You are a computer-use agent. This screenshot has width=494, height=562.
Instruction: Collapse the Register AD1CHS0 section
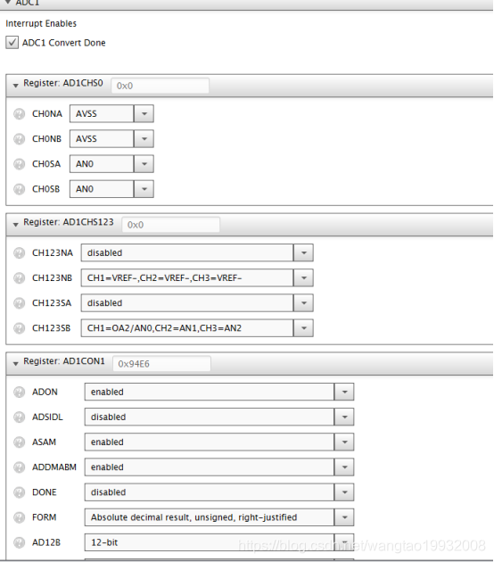15,86
